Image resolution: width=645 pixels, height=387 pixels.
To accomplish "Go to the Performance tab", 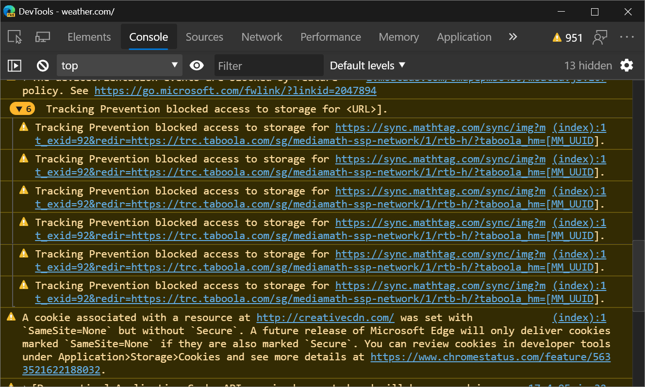I will [x=331, y=37].
